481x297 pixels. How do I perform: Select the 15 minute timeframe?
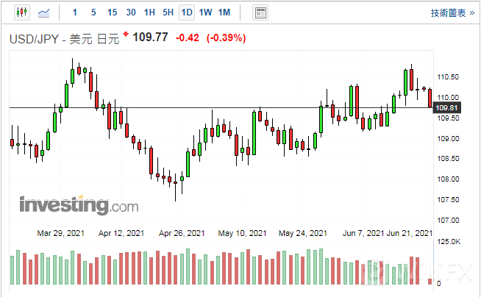click(x=112, y=12)
